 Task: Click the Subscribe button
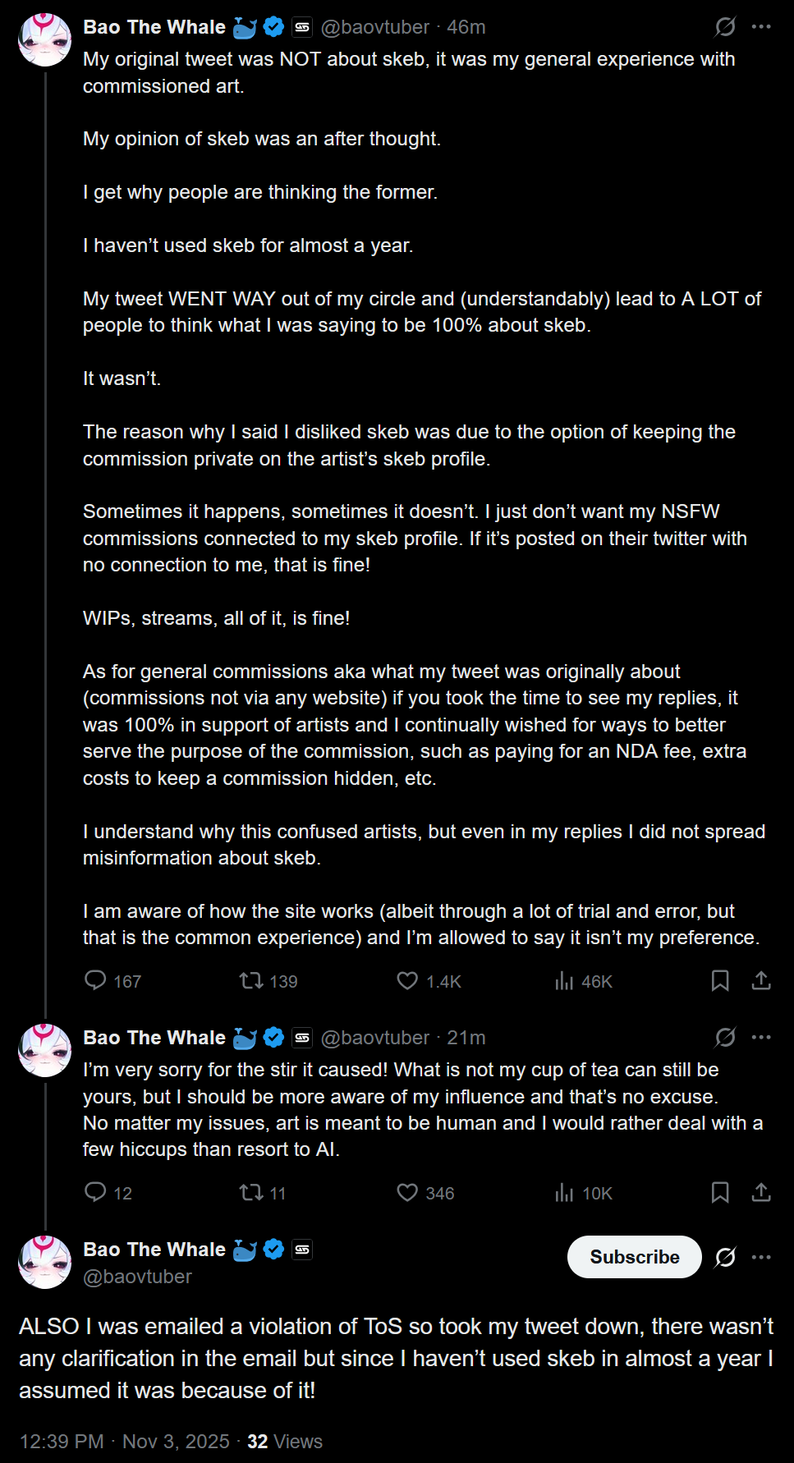coord(634,1257)
